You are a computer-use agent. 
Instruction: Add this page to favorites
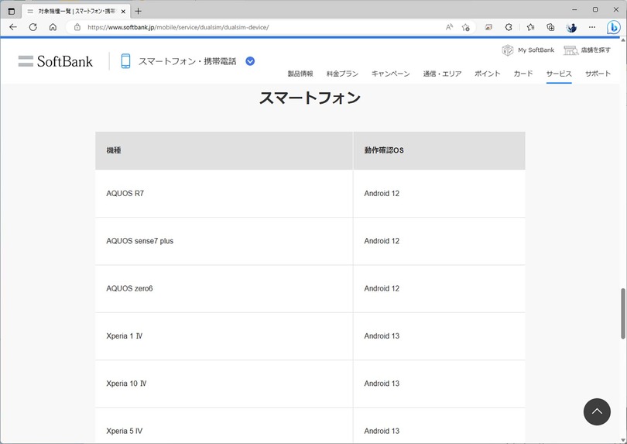[x=465, y=27]
